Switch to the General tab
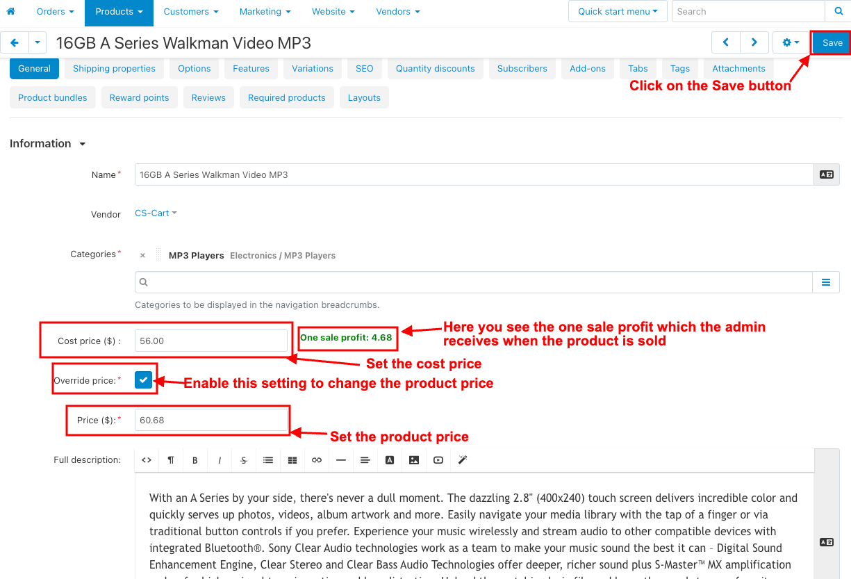Image resolution: width=851 pixels, height=579 pixels. pyautogui.click(x=35, y=68)
